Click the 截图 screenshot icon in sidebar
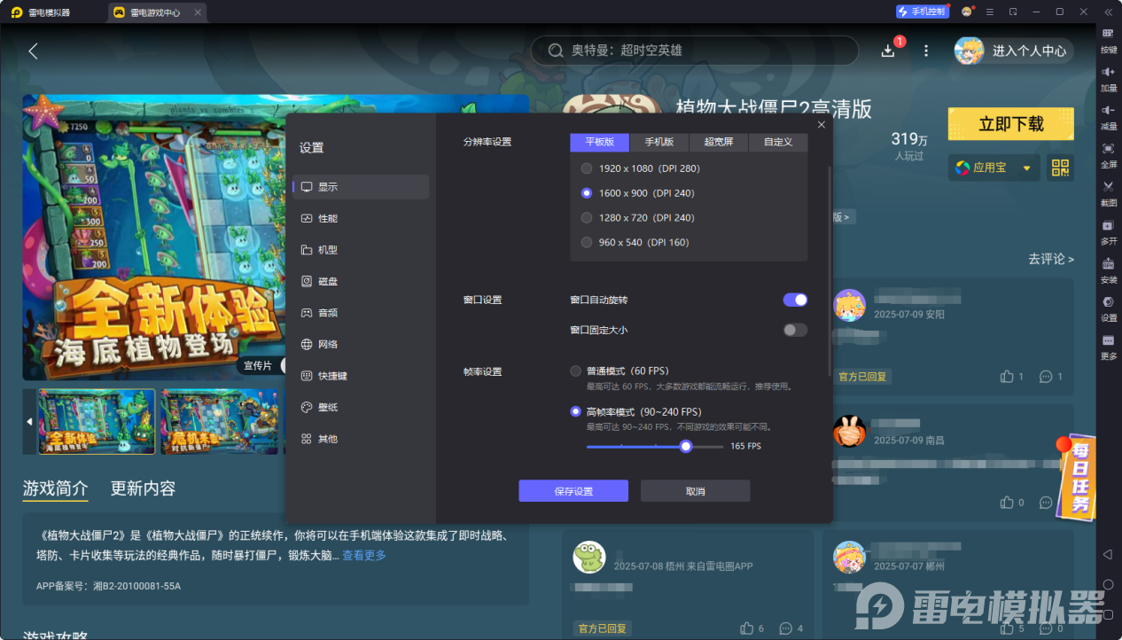 click(x=1108, y=189)
